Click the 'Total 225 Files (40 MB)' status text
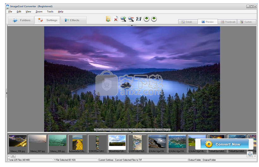 coord(19,160)
